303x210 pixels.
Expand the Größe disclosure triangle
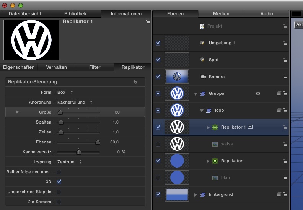pos(18,112)
